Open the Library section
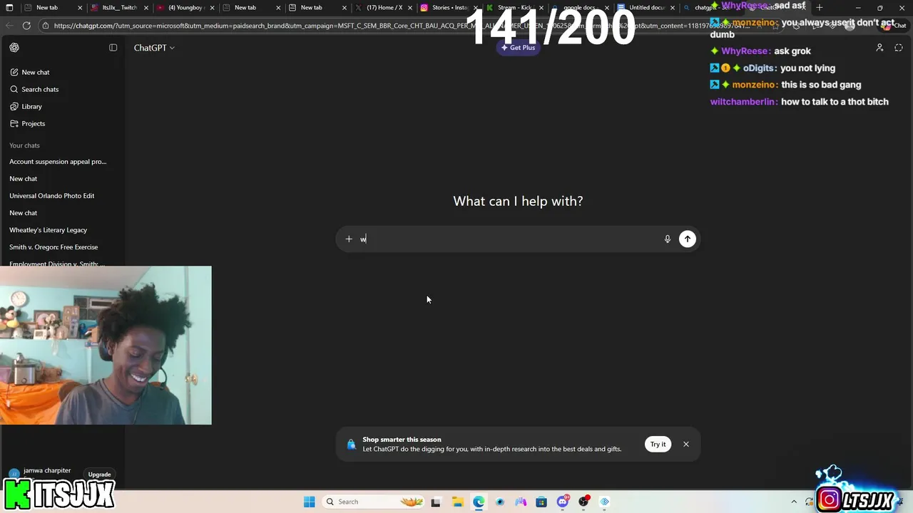 coord(26,106)
